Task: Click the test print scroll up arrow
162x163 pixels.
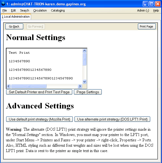Action: (85, 51)
